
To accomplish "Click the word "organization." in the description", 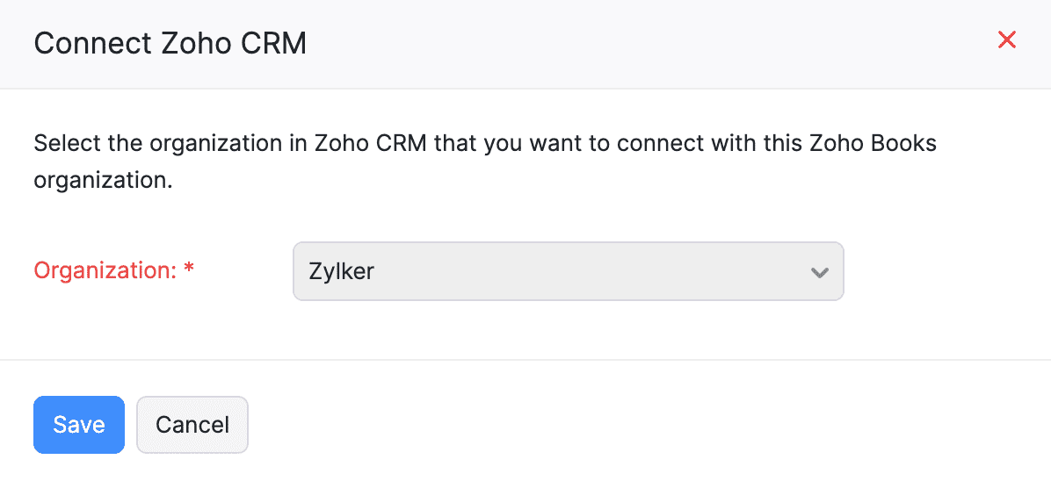I will pyautogui.click(x=102, y=182).
